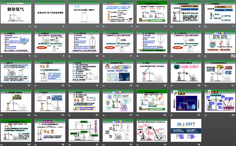Select slide 33 with red labeled boxes
This screenshot has width=236, height=146.
[x=152, y=130]
